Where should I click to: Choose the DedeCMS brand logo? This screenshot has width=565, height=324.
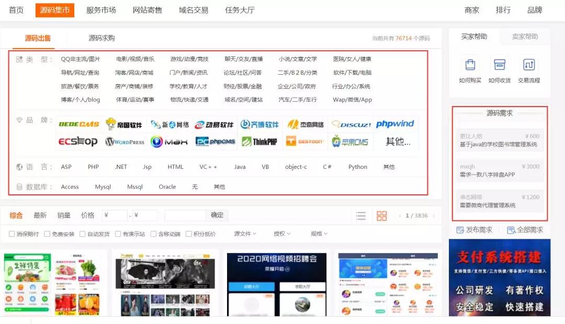coord(79,124)
